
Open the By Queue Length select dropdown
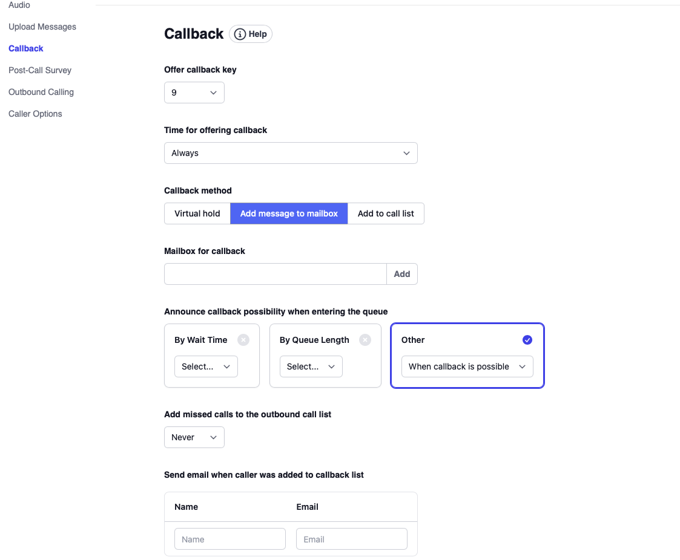click(x=311, y=366)
